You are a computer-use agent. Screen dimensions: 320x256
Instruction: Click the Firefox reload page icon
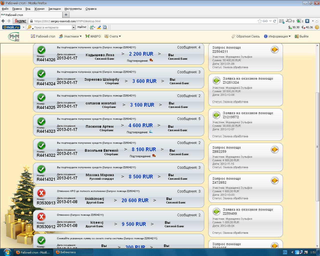coord(274,21)
